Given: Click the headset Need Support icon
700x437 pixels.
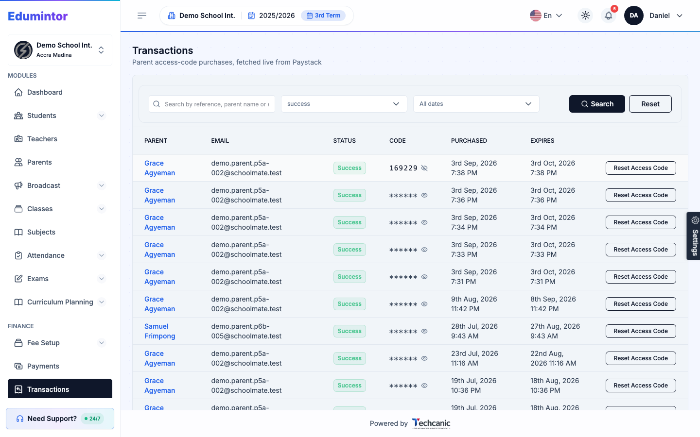Looking at the screenshot, I should click(x=20, y=419).
